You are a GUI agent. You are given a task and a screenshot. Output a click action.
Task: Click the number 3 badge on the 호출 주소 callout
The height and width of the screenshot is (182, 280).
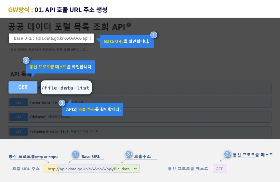(x=62, y=103)
